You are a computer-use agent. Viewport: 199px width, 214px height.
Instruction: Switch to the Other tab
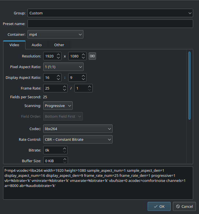pyautogui.click(x=59, y=45)
